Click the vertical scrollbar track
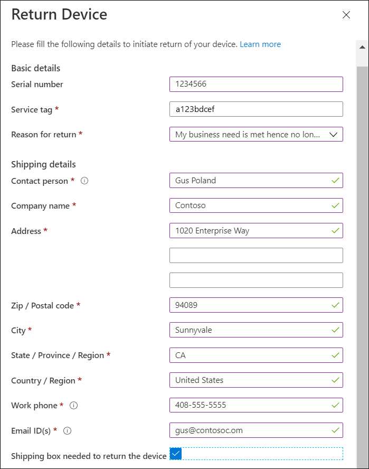Image resolution: width=369 pixels, height=469 pixels. tap(362, 266)
